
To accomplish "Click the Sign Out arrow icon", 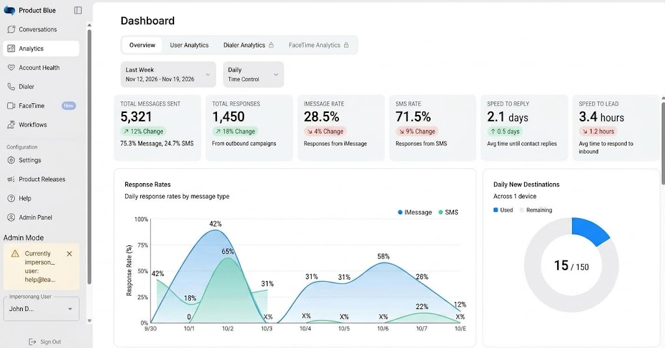I will tap(32, 342).
